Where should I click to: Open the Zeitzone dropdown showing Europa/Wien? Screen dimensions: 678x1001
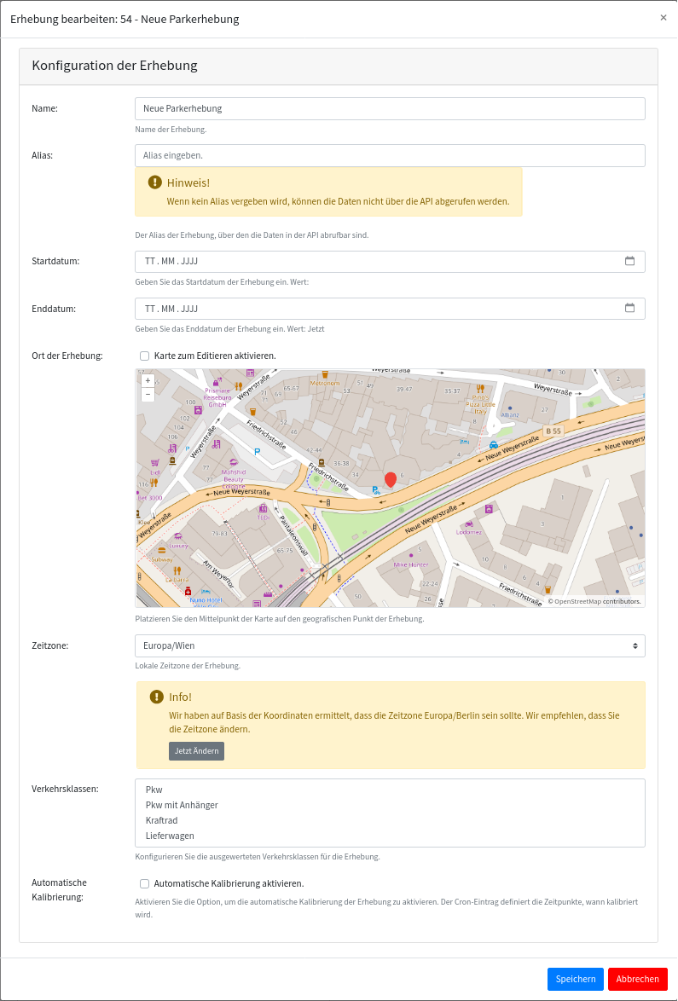coord(390,645)
